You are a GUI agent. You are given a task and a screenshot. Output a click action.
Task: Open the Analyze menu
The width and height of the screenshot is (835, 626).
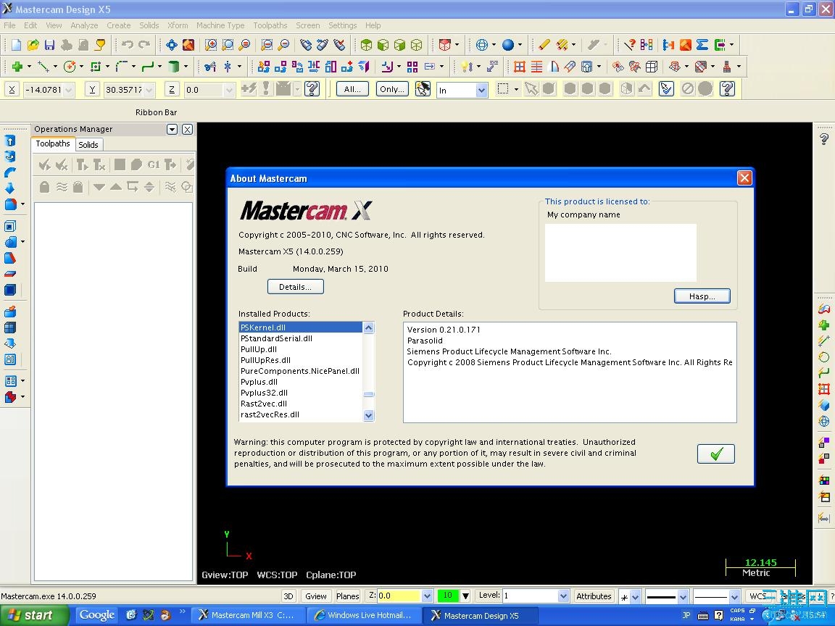[84, 25]
